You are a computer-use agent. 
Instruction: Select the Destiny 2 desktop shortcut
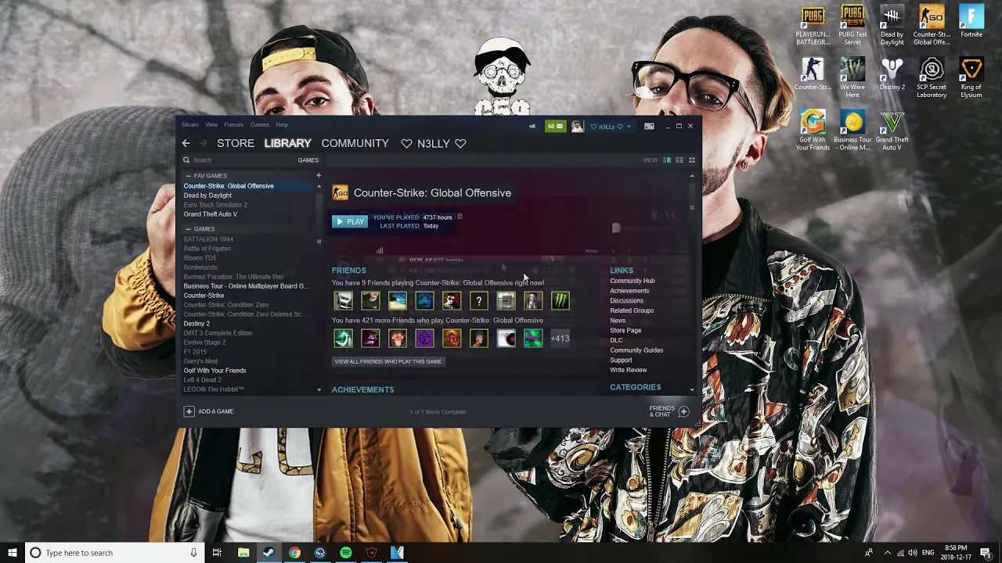coord(892,74)
